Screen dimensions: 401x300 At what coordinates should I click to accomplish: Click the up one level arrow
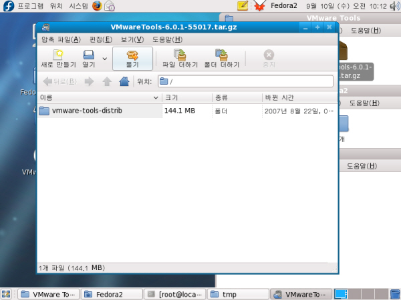(107, 81)
